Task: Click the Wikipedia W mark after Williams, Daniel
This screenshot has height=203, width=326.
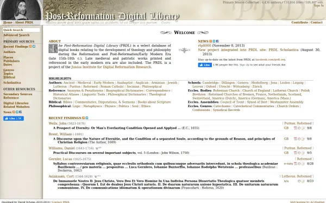Action: coord(98,148)
